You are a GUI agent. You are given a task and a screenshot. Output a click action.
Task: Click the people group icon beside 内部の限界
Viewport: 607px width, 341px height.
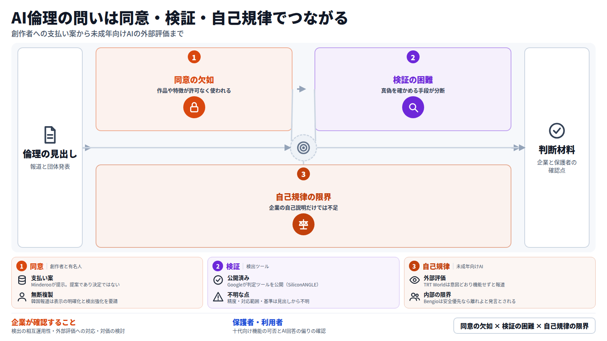click(415, 297)
